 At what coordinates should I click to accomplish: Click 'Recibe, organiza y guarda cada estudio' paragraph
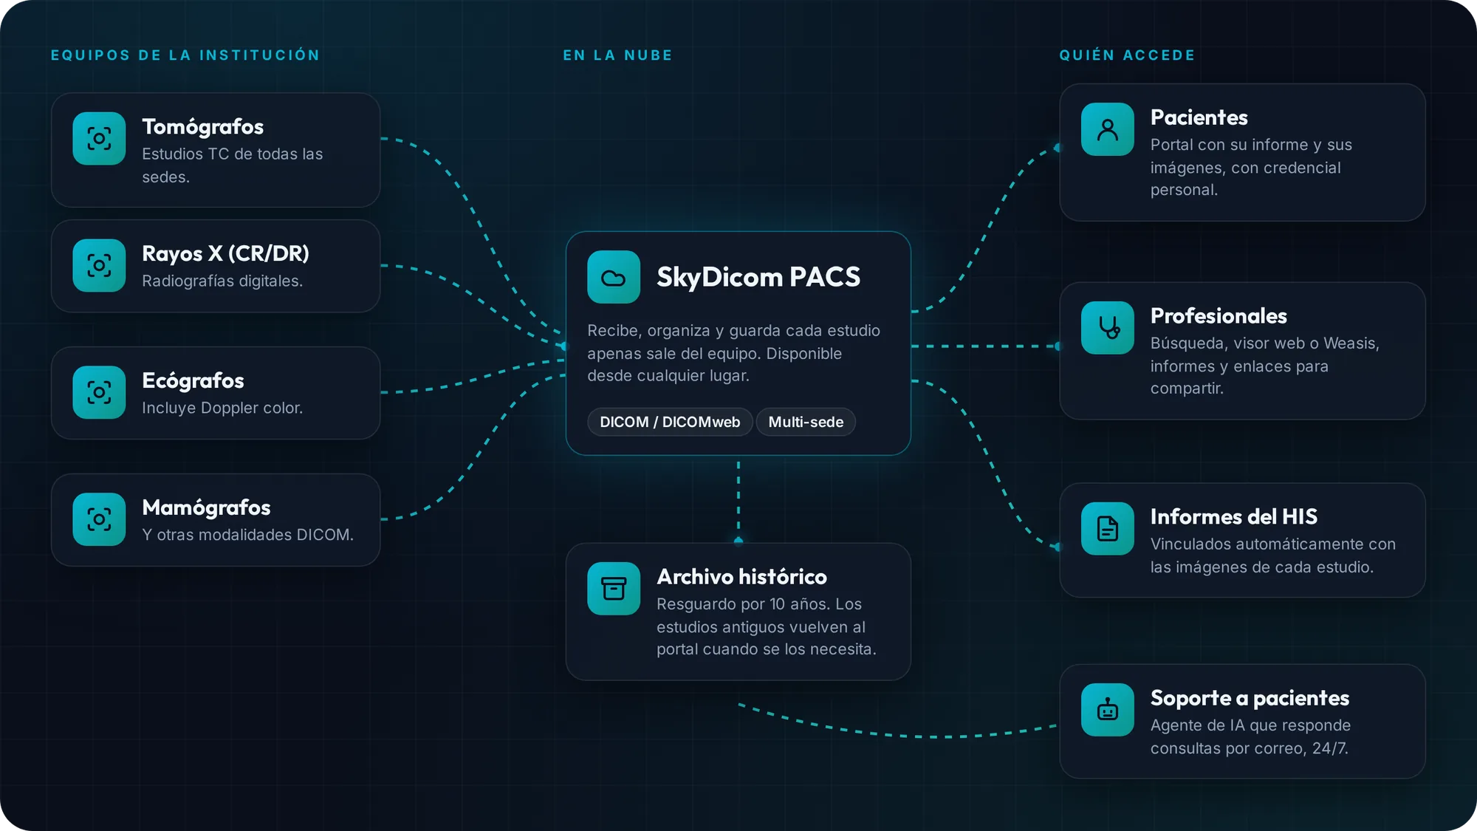point(733,353)
